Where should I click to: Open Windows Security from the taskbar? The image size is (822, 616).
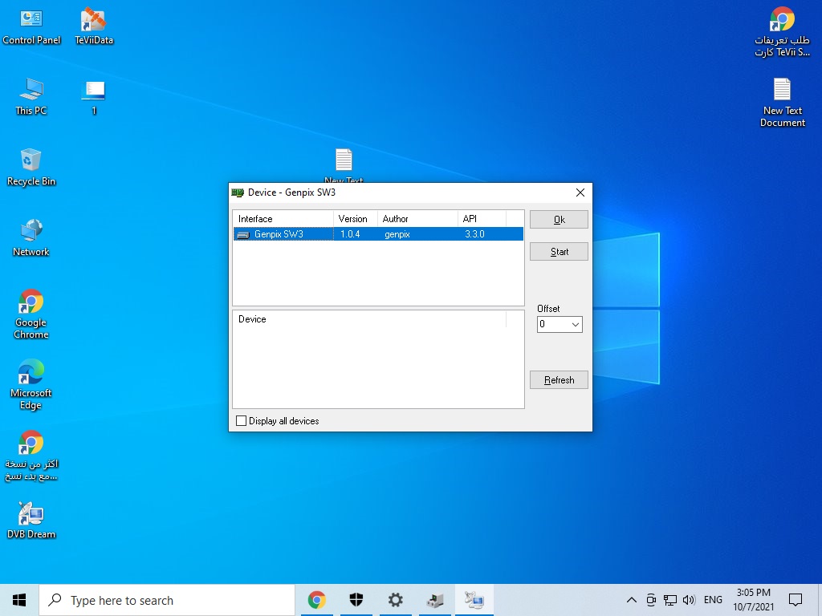pos(356,600)
